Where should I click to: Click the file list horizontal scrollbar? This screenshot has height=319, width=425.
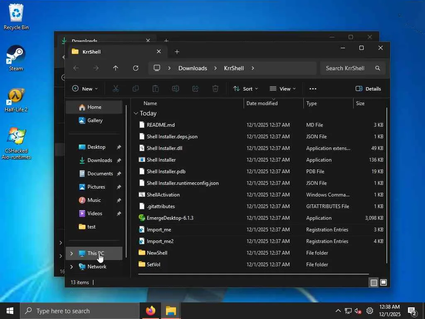pos(254,274)
